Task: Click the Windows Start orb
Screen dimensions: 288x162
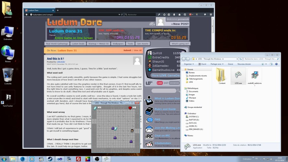Action: pyautogui.click(x=4, y=159)
